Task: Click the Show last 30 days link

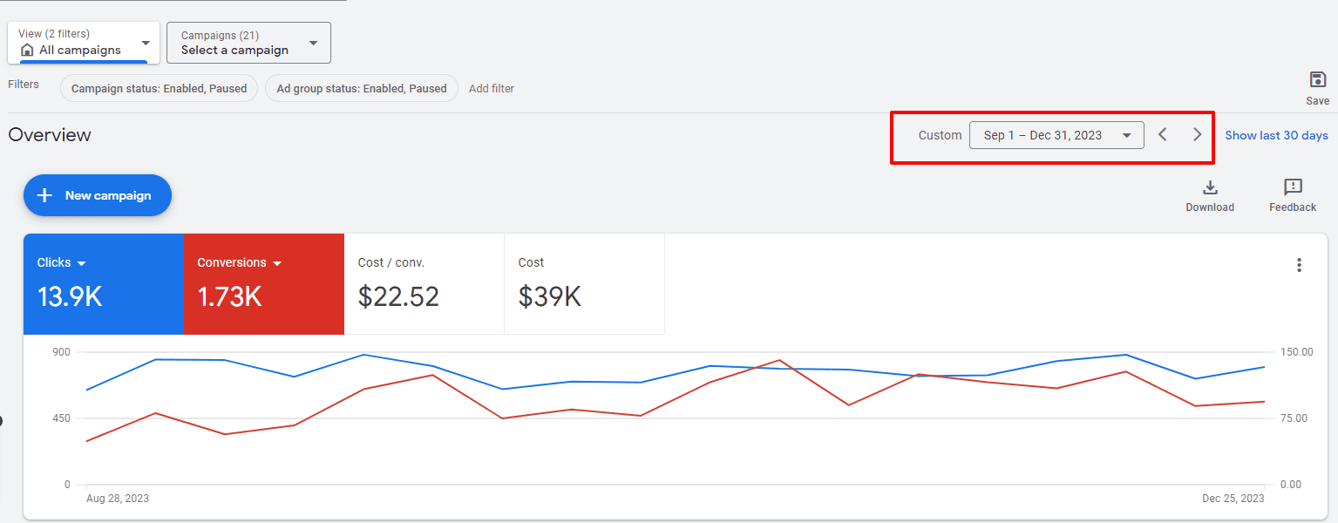Action: tap(1276, 135)
